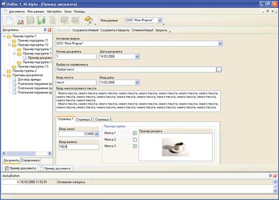279x200 pixels.
Task: Open the small arrow beside the house icon
Action: pos(95,24)
